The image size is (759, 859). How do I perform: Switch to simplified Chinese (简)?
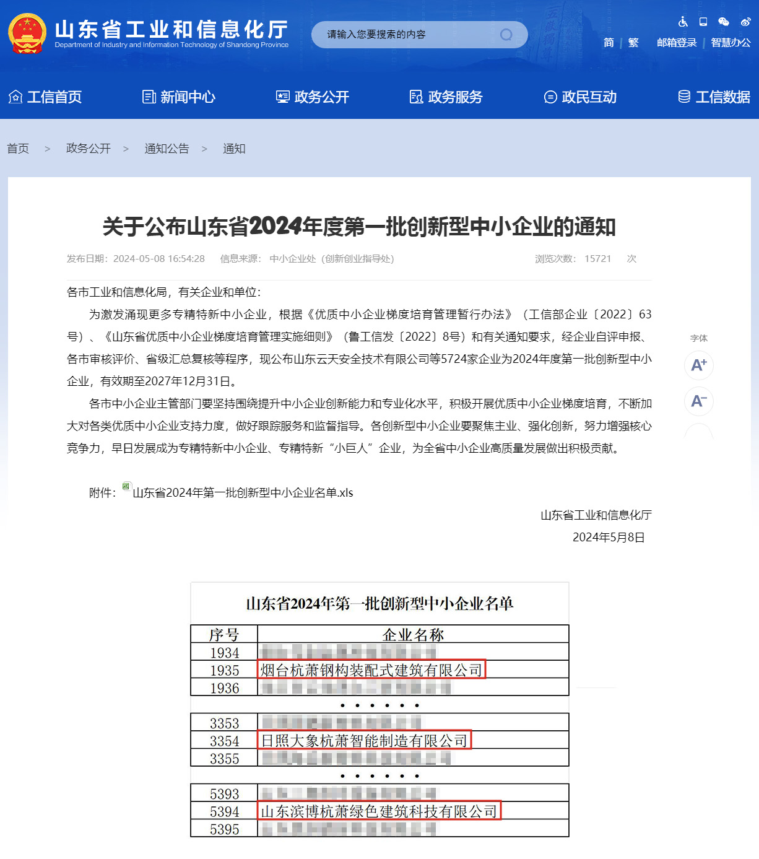[609, 43]
